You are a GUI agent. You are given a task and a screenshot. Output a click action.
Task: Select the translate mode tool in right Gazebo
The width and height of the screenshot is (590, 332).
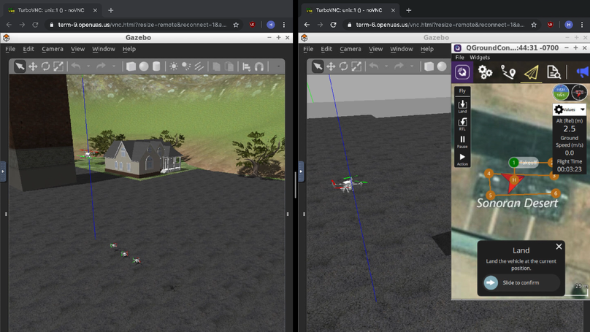pyautogui.click(x=331, y=66)
